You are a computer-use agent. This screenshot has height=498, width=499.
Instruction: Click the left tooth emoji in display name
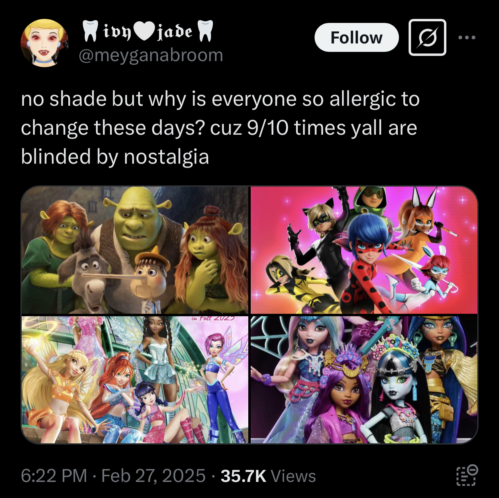[x=90, y=31]
